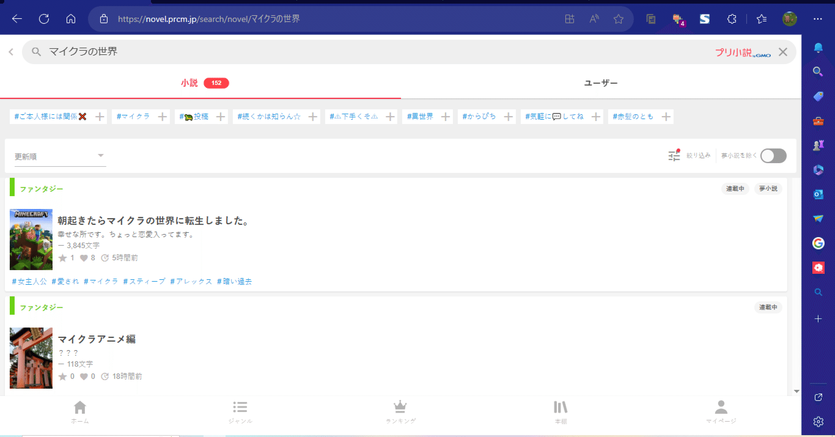Screen dimensions: 835x437
Task: Enable the 夢小説を除く switch
Action: tap(773, 156)
